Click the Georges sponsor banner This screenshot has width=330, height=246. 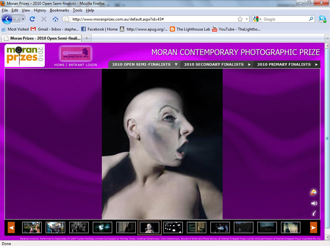point(76,54)
